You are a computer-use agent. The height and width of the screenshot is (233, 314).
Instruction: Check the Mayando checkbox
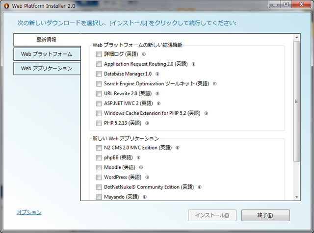(99, 197)
